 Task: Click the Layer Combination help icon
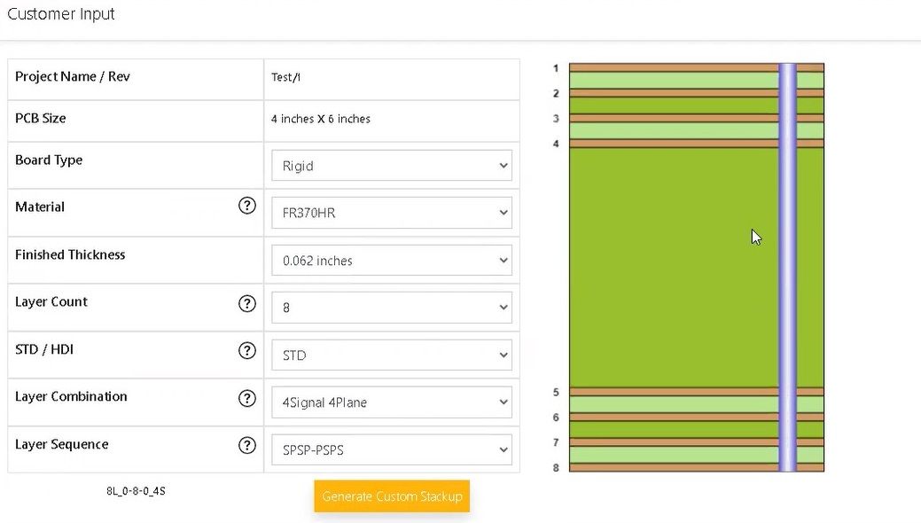pos(247,398)
